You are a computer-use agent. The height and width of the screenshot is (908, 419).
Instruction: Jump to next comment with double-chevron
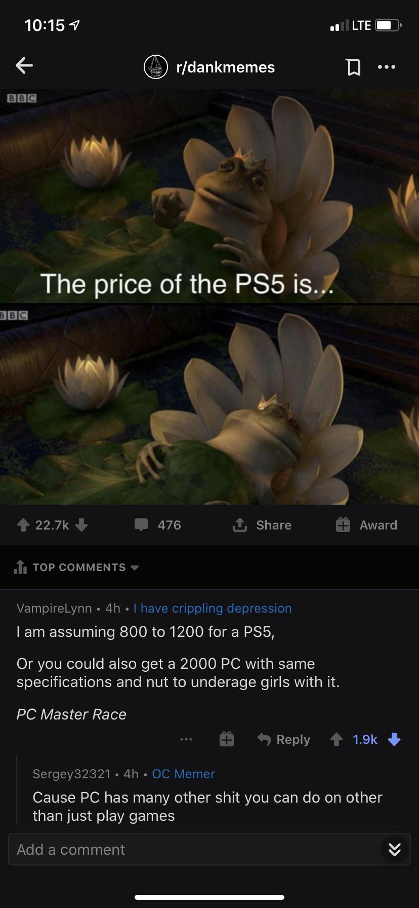[x=395, y=850]
